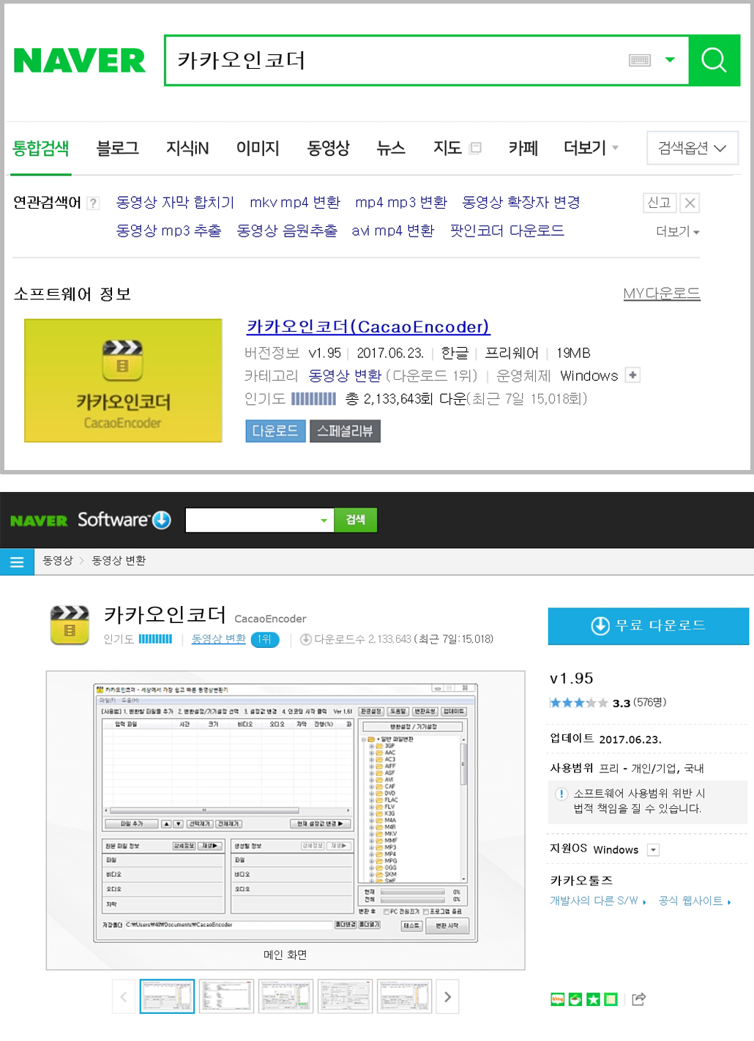754x1041 pixels.
Task: Click the green 검색 button
Action: coord(356,520)
